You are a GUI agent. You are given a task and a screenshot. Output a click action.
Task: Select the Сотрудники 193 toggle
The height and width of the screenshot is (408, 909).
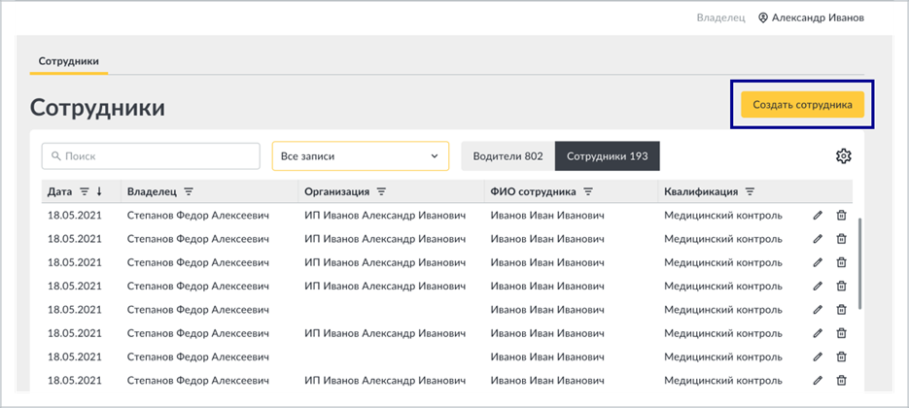pos(608,155)
